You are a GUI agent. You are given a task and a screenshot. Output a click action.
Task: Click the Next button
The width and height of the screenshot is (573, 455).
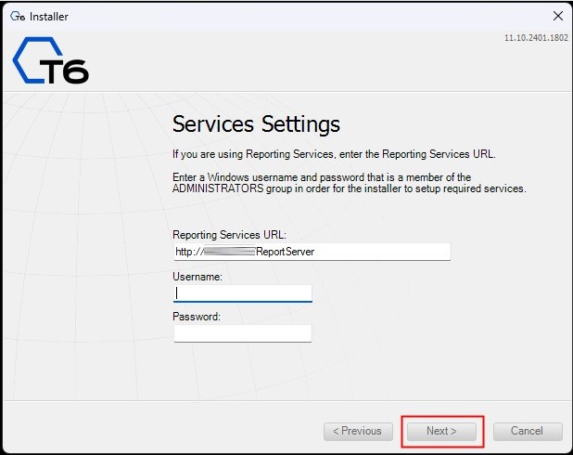point(441,431)
